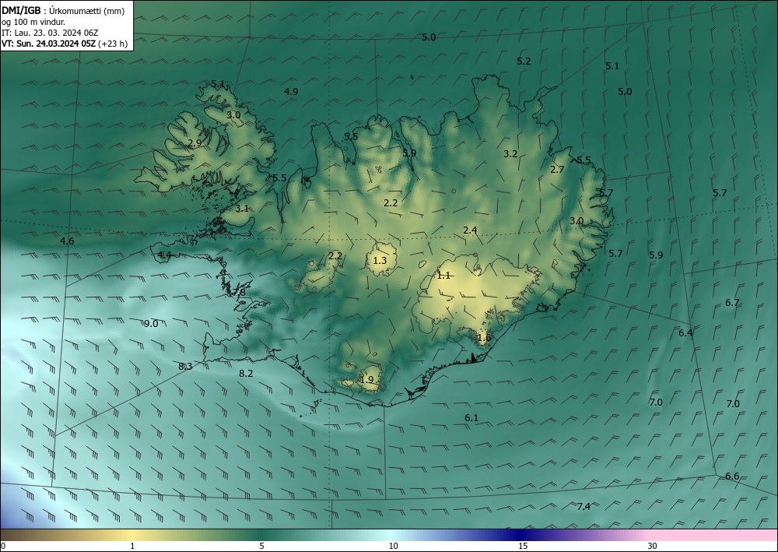This screenshot has width=778, height=552.
Task: Pick the dark navy segment of color bar
Action: pos(518,535)
